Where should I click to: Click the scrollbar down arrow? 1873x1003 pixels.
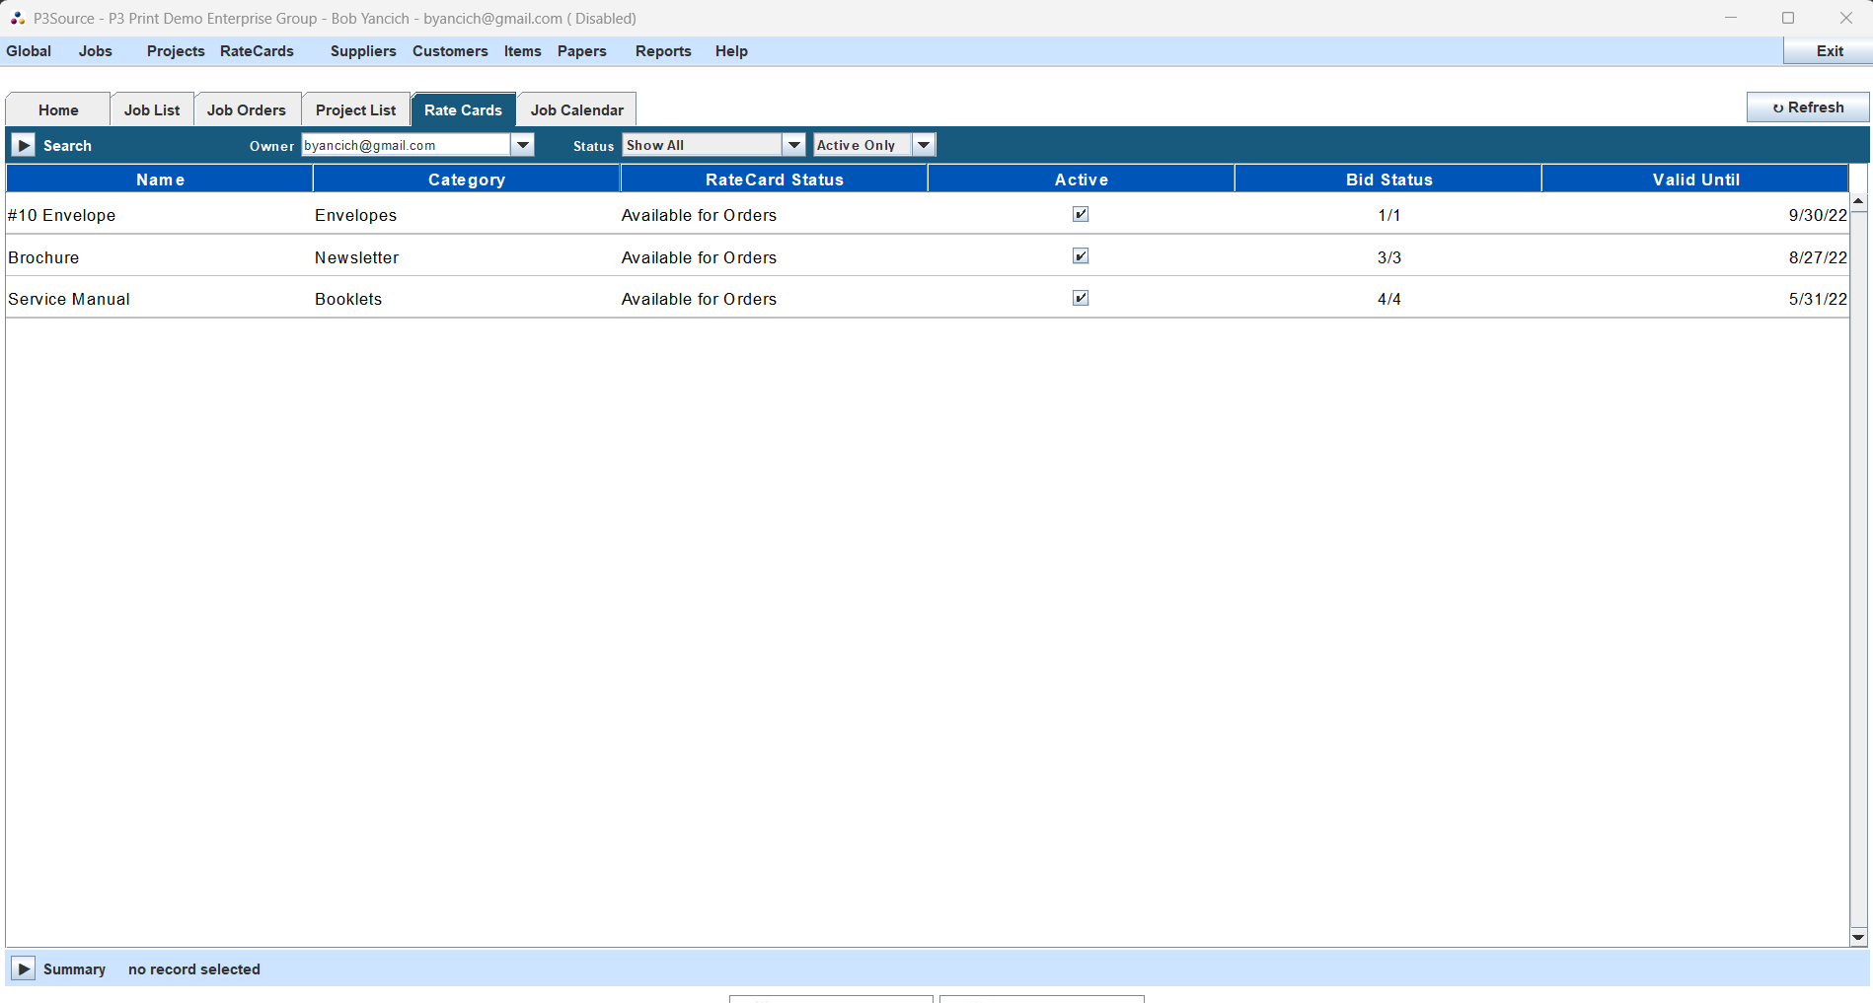pyautogui.click(x=1858, y=938)
